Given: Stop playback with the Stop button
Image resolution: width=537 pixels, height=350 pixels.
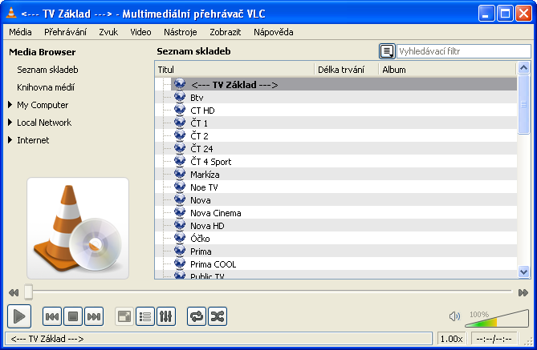Looking at the screenshot, I should pyautogui.click(x=73, y=316).
